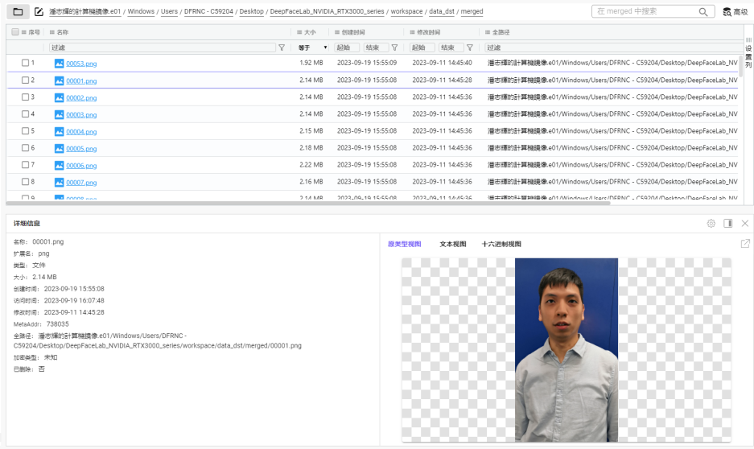Click the folder icon in path bar

[x=18, y=11]
